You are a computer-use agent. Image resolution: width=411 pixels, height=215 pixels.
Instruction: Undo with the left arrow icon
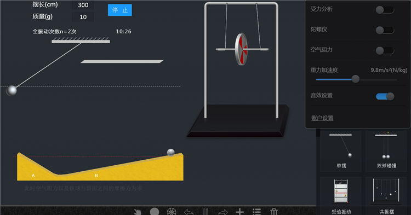[x=189, y=212]
